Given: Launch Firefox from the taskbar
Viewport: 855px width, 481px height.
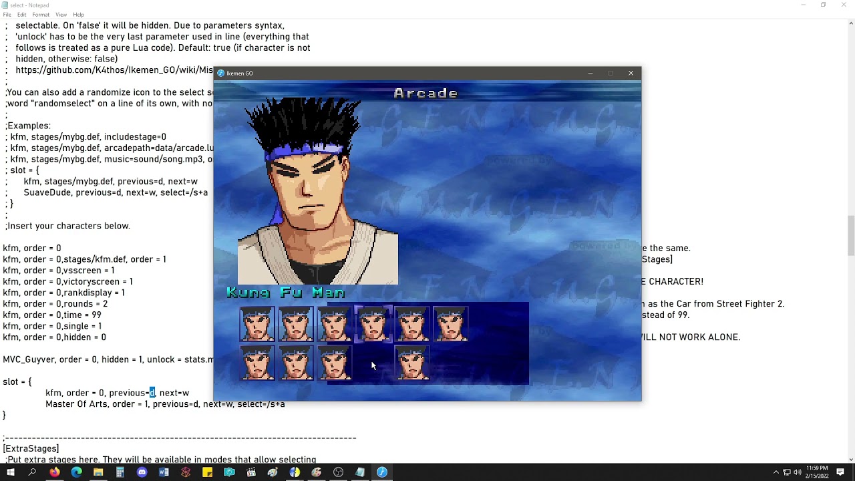Looking at the screenshot, I should tap(54, 472).
